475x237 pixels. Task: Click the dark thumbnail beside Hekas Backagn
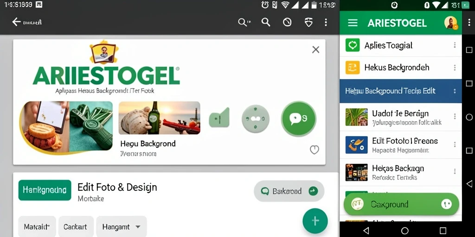click(357, 172)
